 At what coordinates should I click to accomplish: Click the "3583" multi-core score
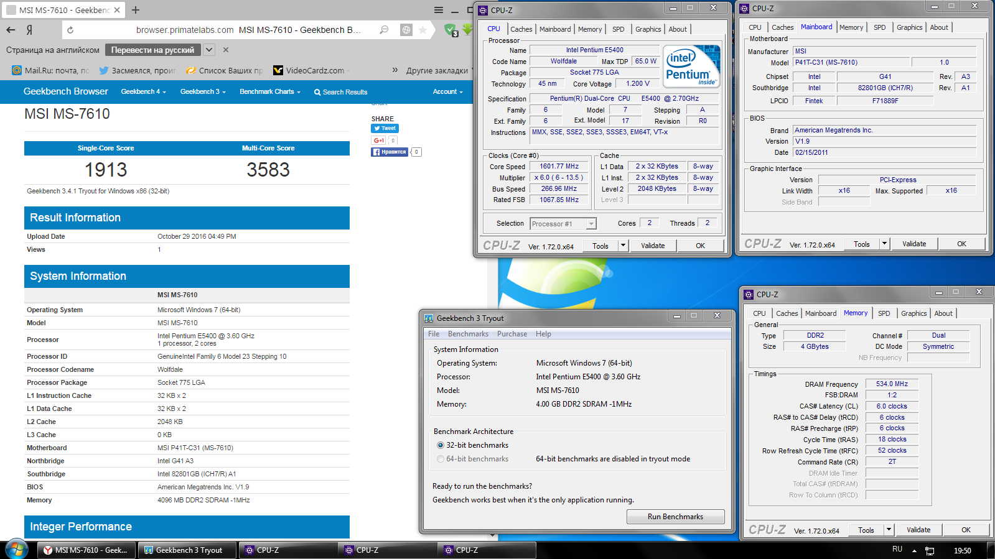[268, 170]
